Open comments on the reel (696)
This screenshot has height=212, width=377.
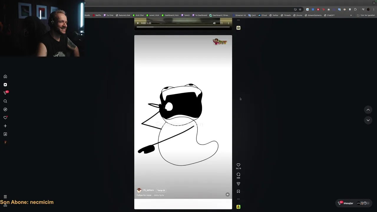(238, 174)
